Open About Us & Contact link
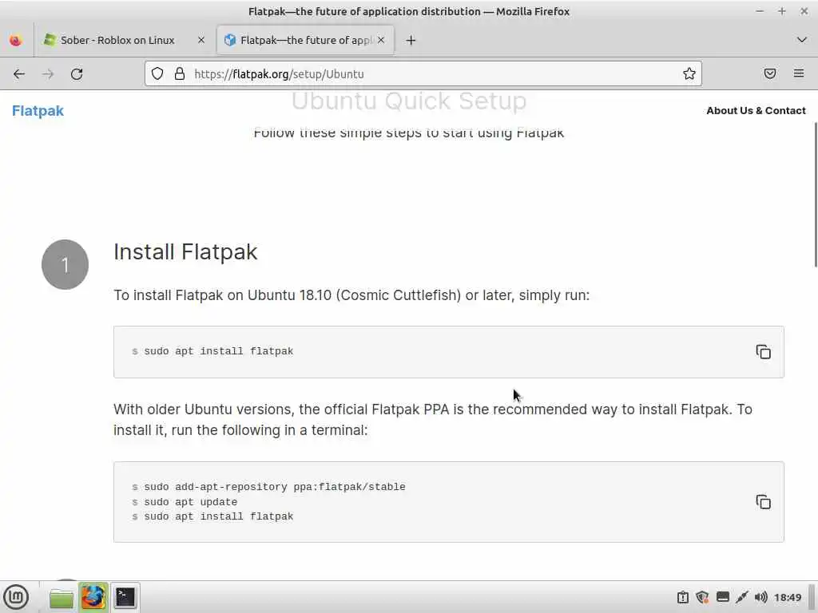Viewport: 818px width, 613px height. [x=756, y=110]
